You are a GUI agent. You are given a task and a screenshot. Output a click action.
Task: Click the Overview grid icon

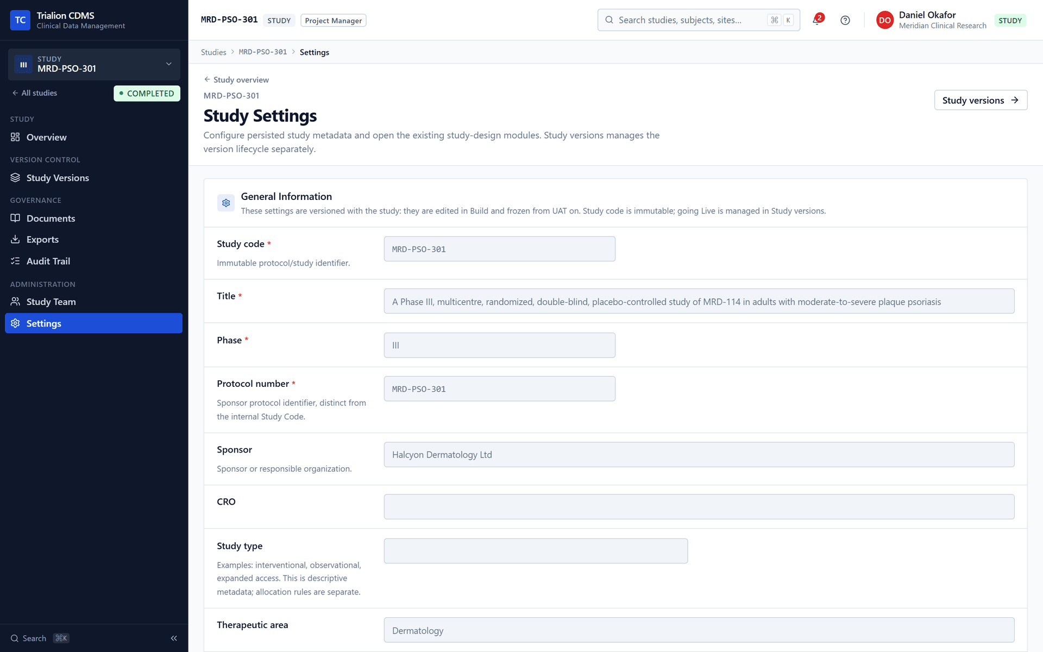pyautogui.click(x=15, y=137)
